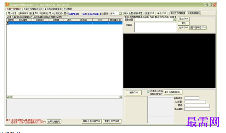Click the 当前数据备份 button
Image resolution: width=226 pixels, height=133 pixels.
coord(194,13)
